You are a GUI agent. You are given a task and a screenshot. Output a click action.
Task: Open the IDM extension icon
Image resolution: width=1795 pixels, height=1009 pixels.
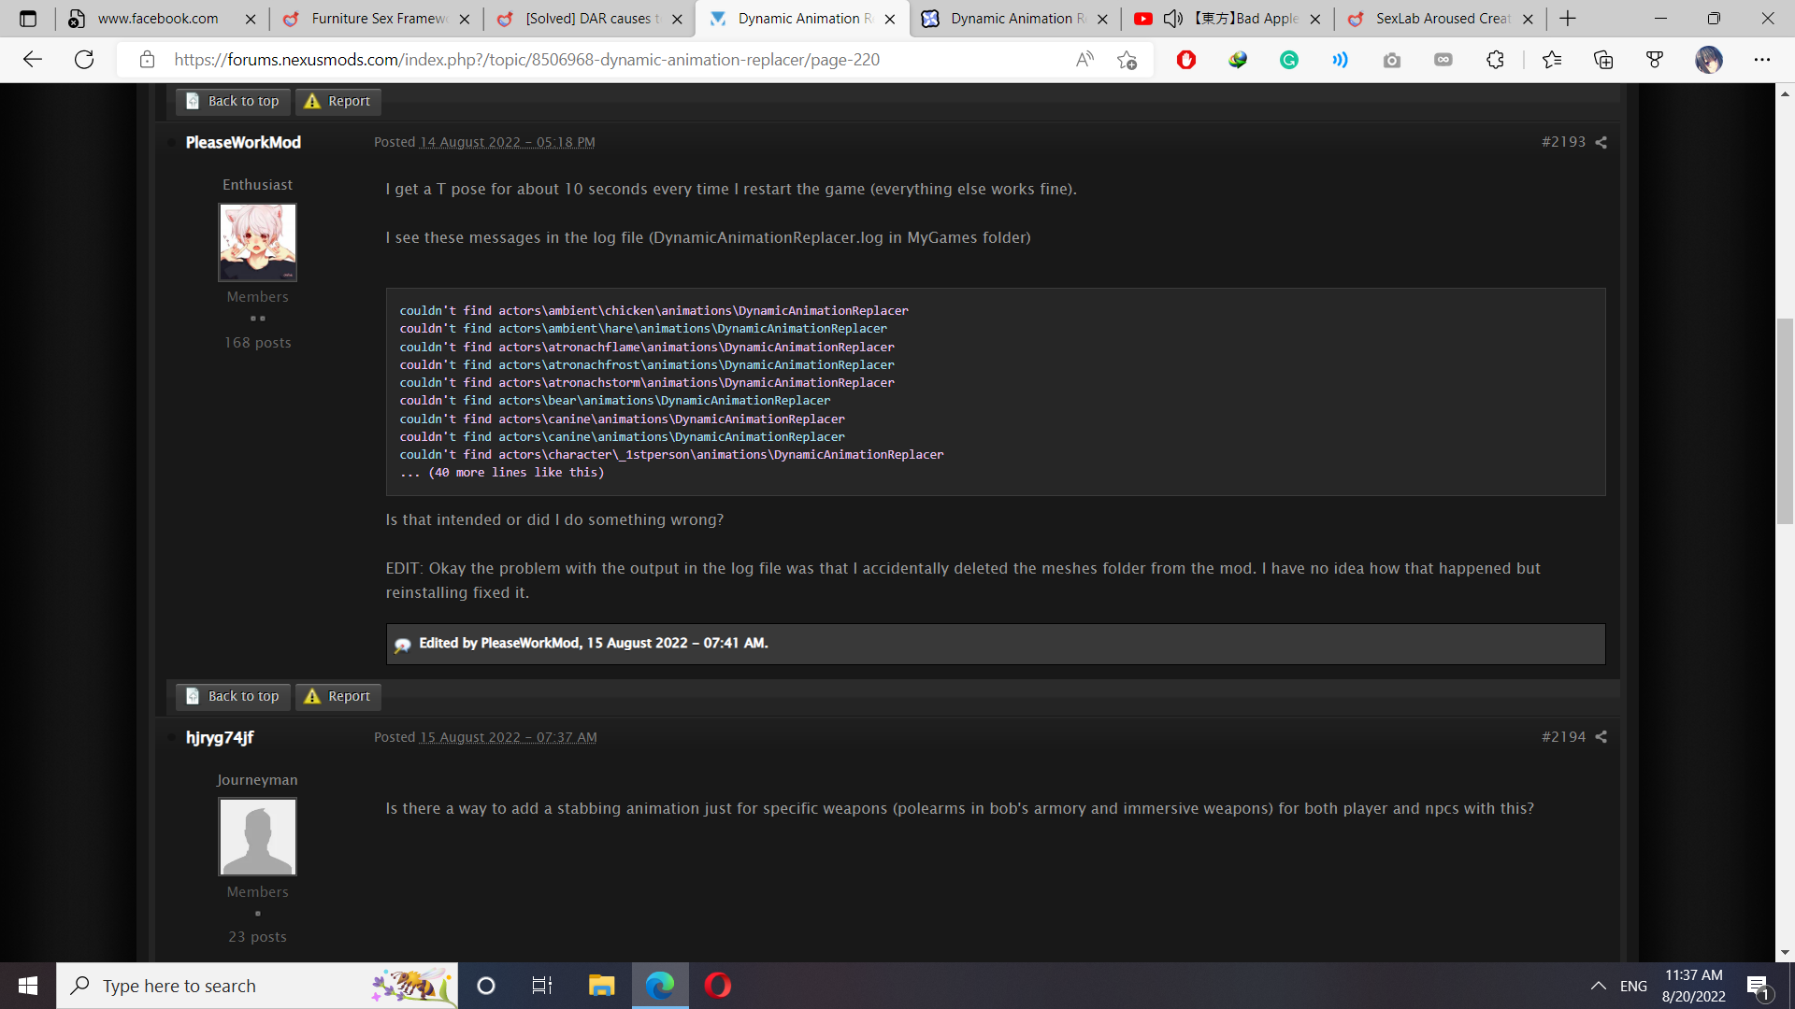[1238, 60]
